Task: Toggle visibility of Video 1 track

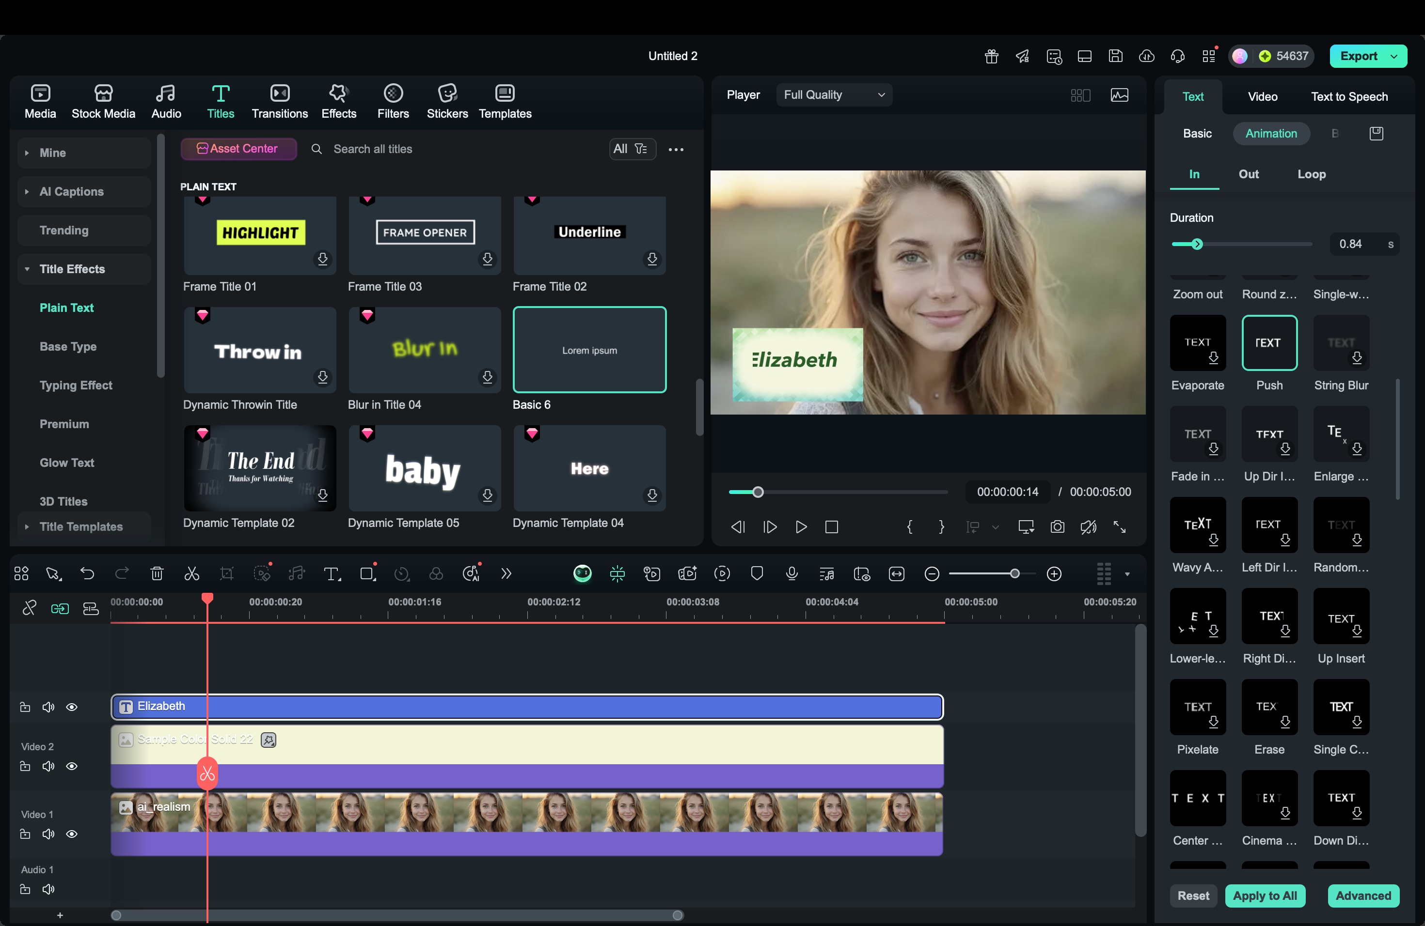Action: 72,834
